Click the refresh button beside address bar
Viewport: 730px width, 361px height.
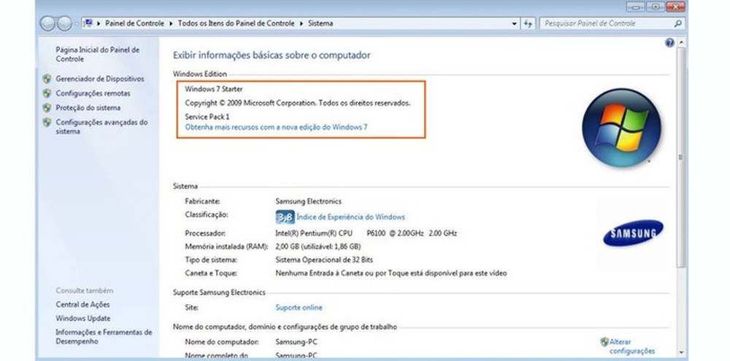tap(528, 23)
